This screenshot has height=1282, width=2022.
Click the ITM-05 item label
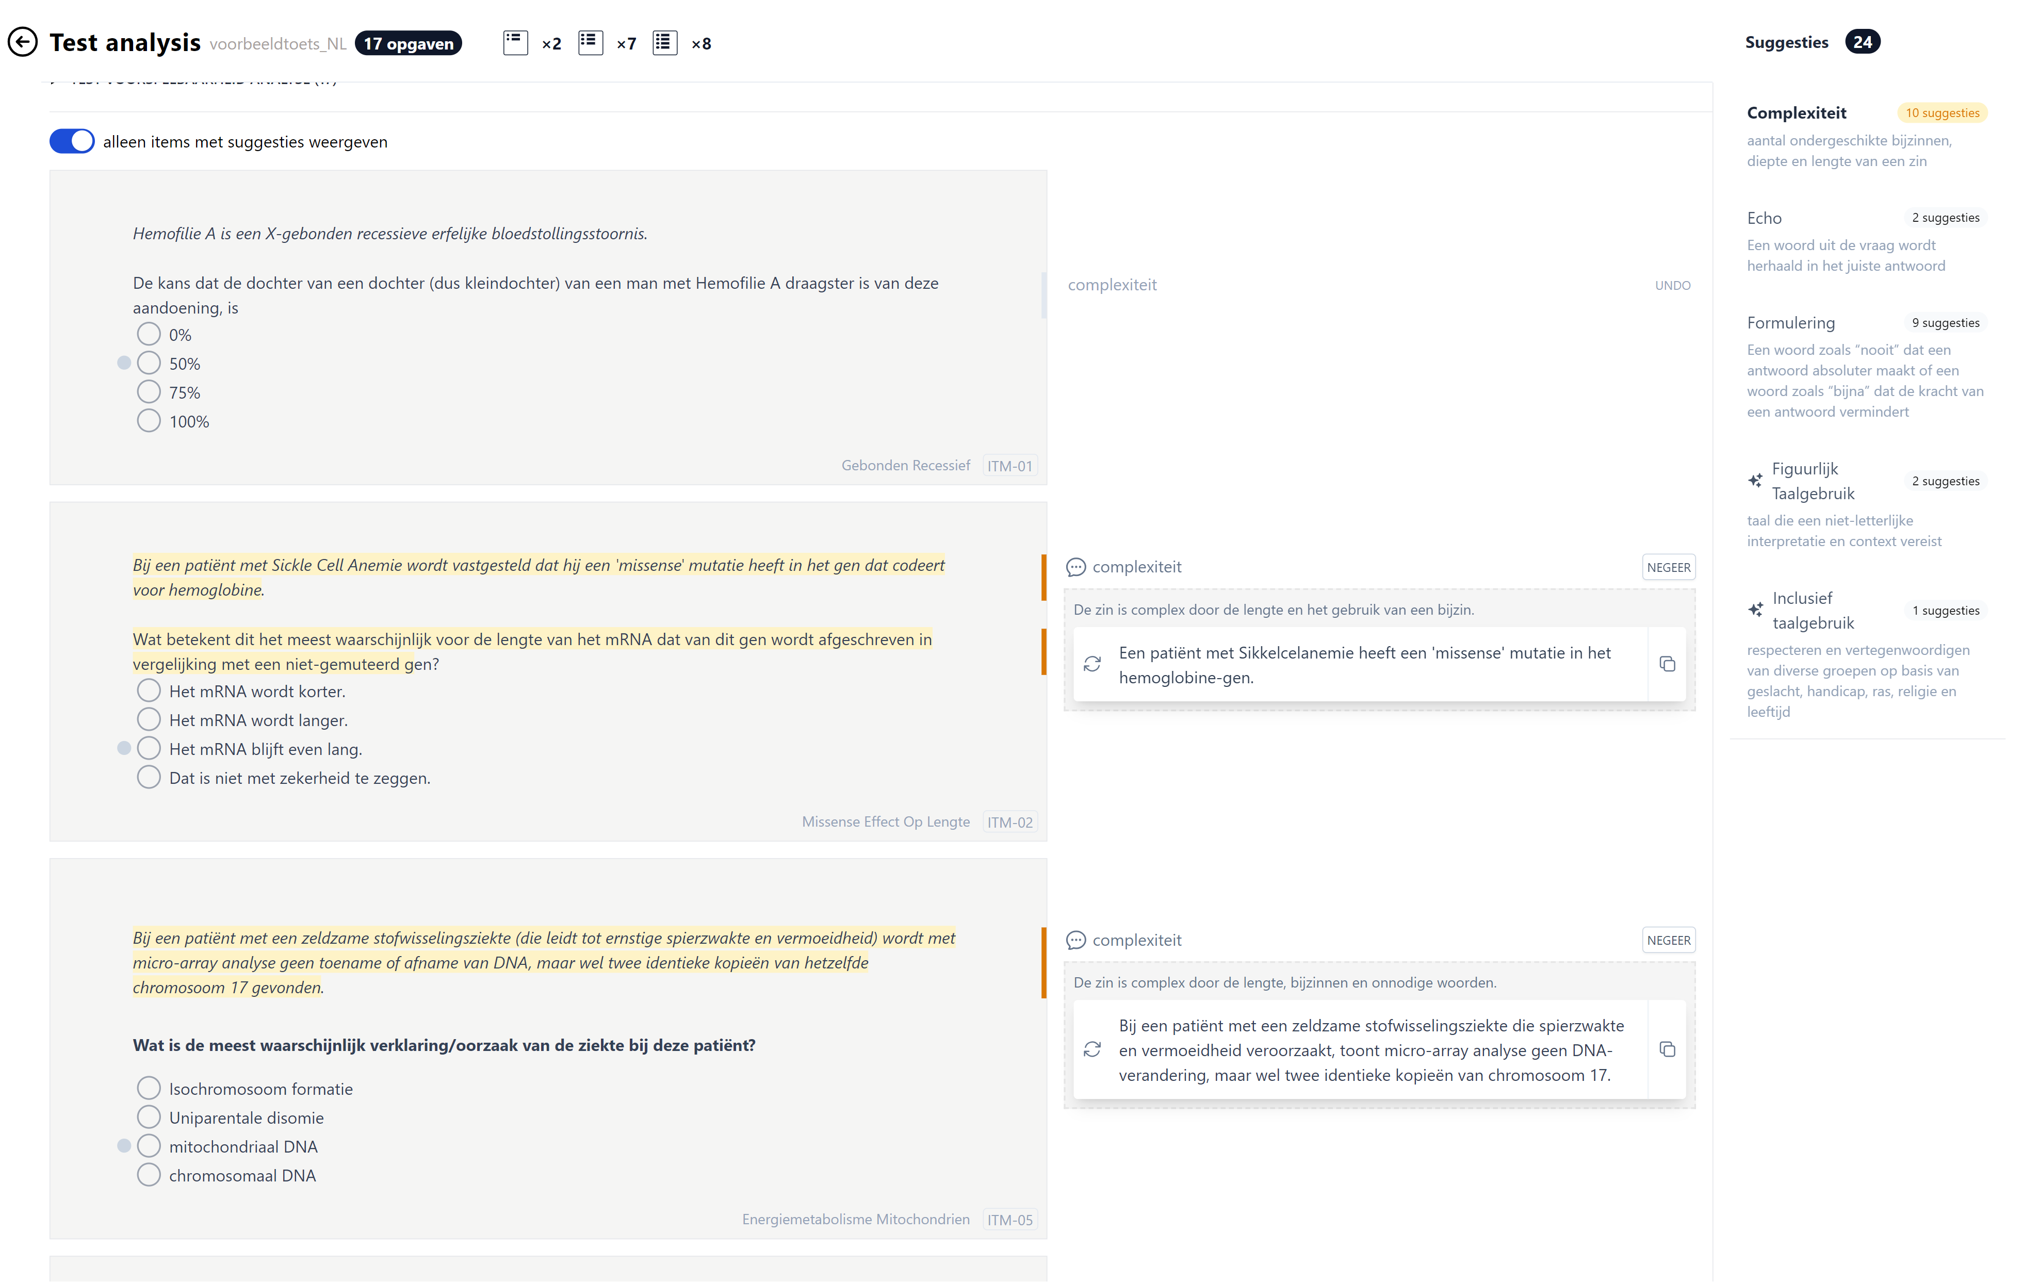coord(1010,1219)
